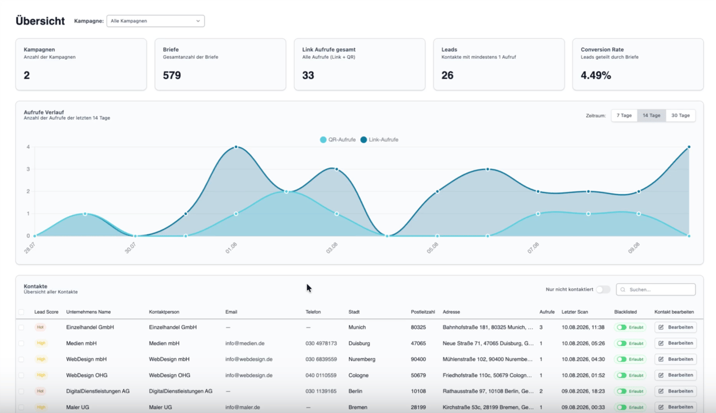
Task: Check the WebDesign mbH row checkbox
Action: coord(21,359)
